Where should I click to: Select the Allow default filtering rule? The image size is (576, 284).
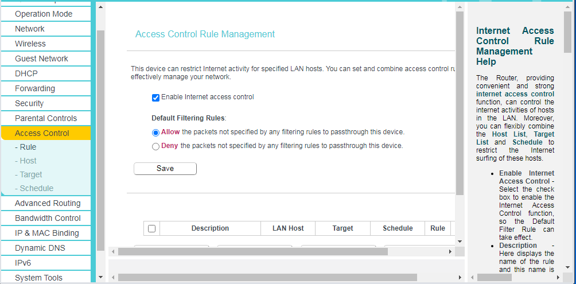pyautogui.click(x=155, y=132)
